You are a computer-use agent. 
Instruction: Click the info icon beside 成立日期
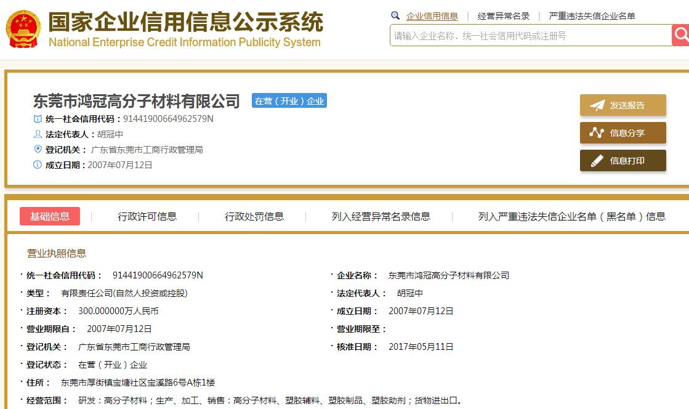38,165
